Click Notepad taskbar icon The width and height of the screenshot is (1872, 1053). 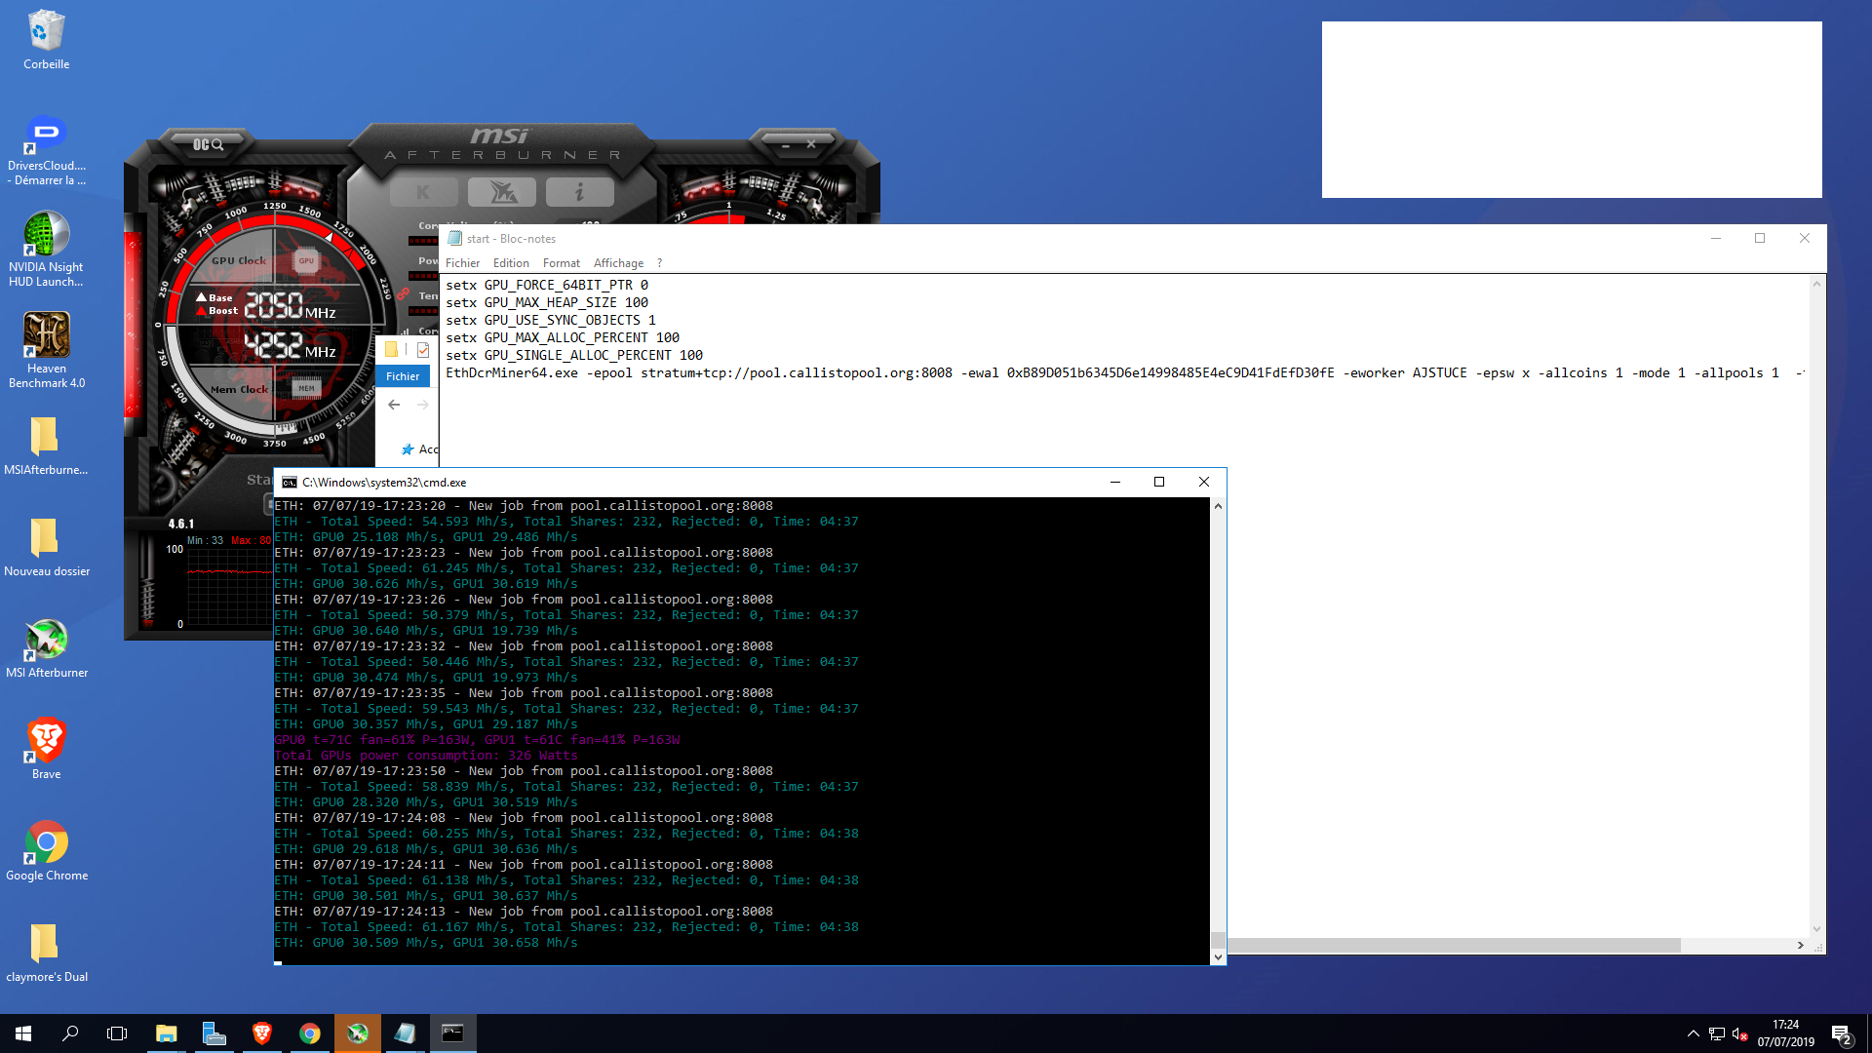pyautogui.click(x=405, y=1033)
